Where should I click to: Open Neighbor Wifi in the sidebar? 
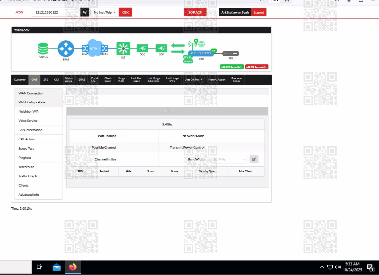(x=39, y=112)
